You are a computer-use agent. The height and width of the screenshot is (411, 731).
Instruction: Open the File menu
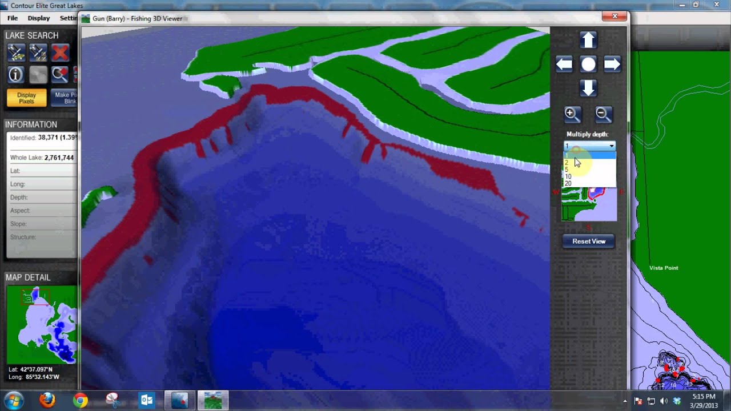(x=13, y=18)
